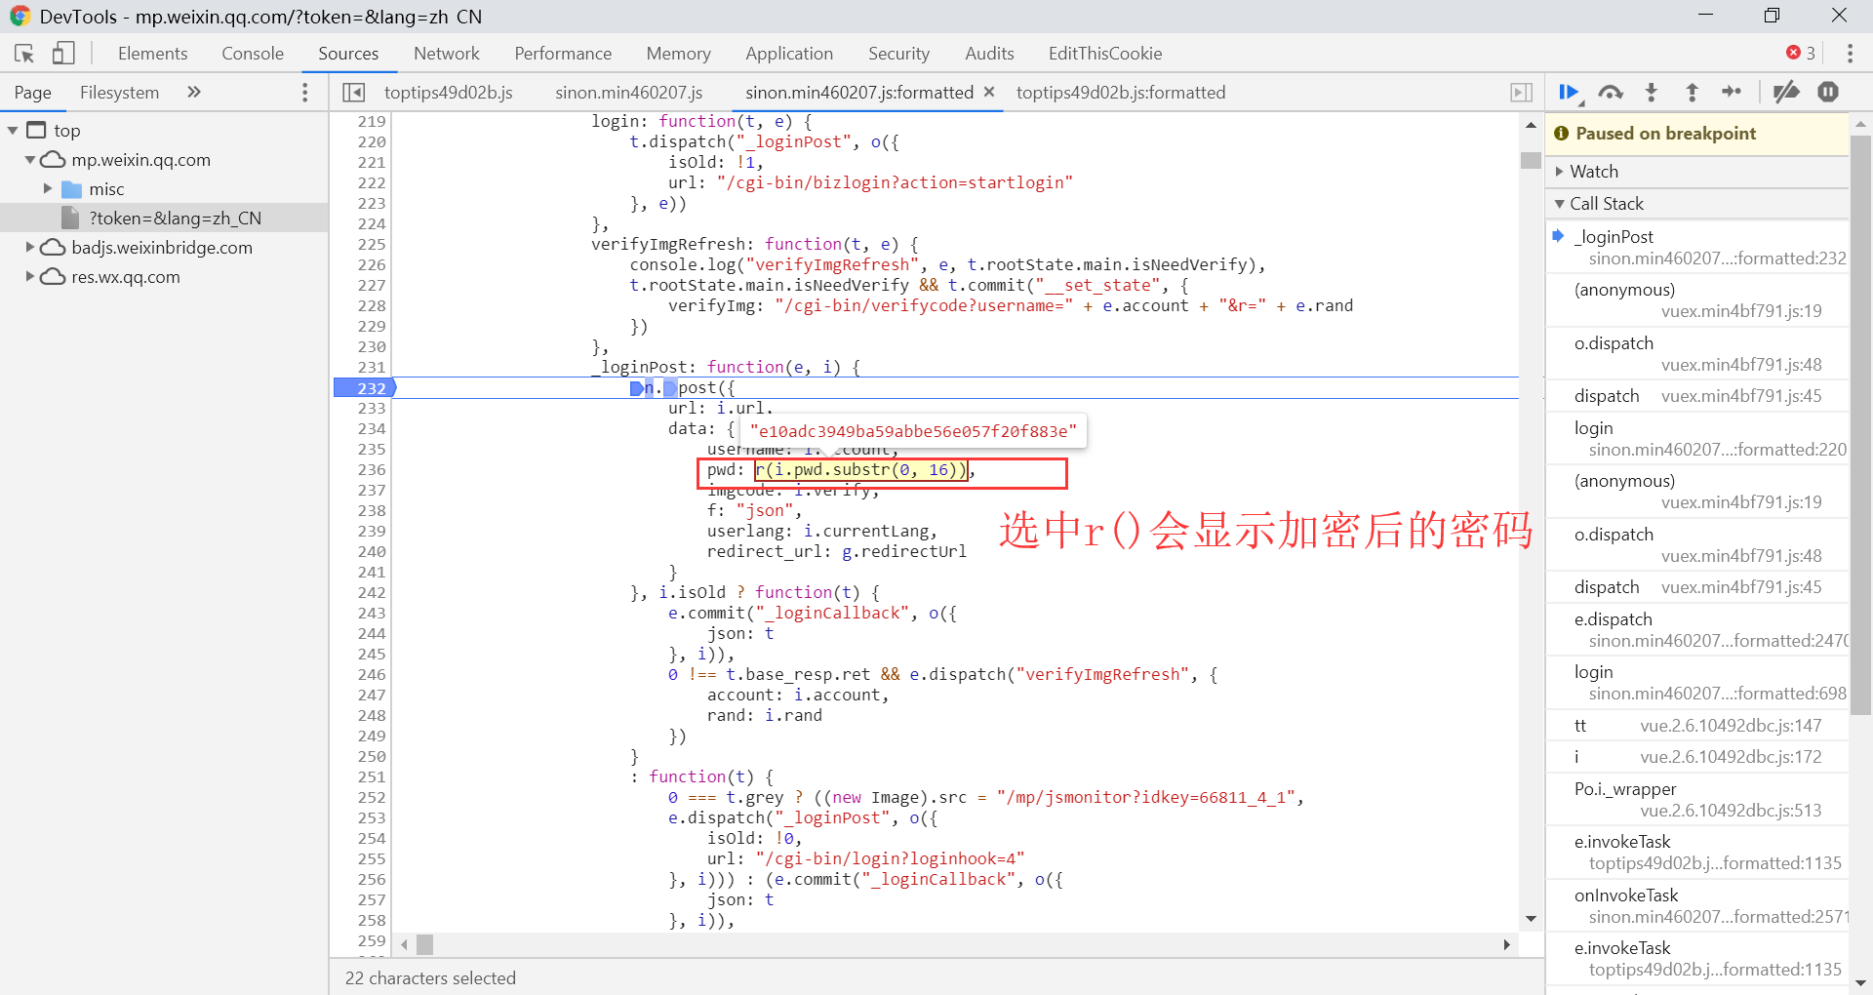Step over next function call

click(1611, 93)
